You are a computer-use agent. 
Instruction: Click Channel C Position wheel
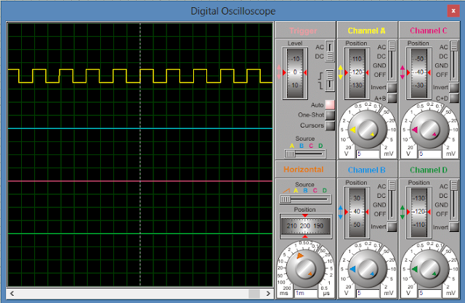pyautogui.click(x=419, y=73)
